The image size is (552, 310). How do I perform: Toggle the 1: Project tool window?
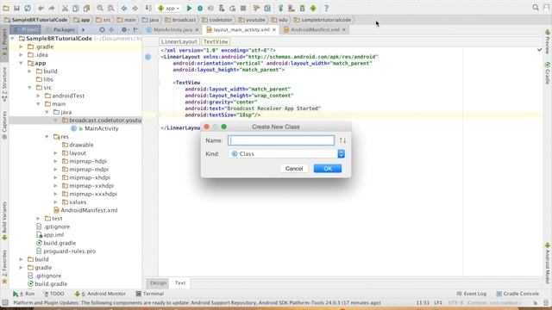[4, 43]
